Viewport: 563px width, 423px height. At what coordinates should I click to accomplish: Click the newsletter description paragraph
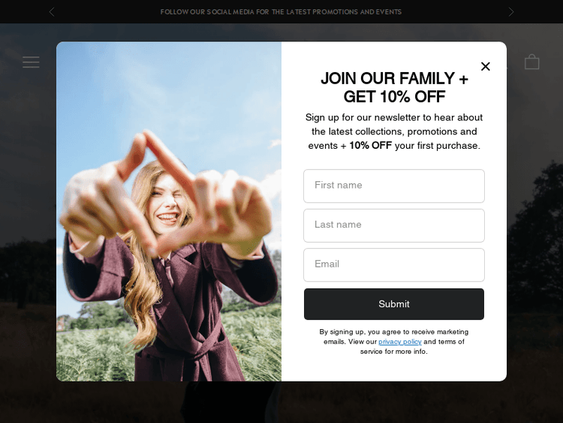394,131
